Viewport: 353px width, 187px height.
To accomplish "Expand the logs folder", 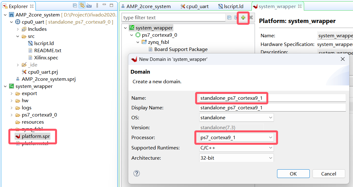I will (12, 108).
